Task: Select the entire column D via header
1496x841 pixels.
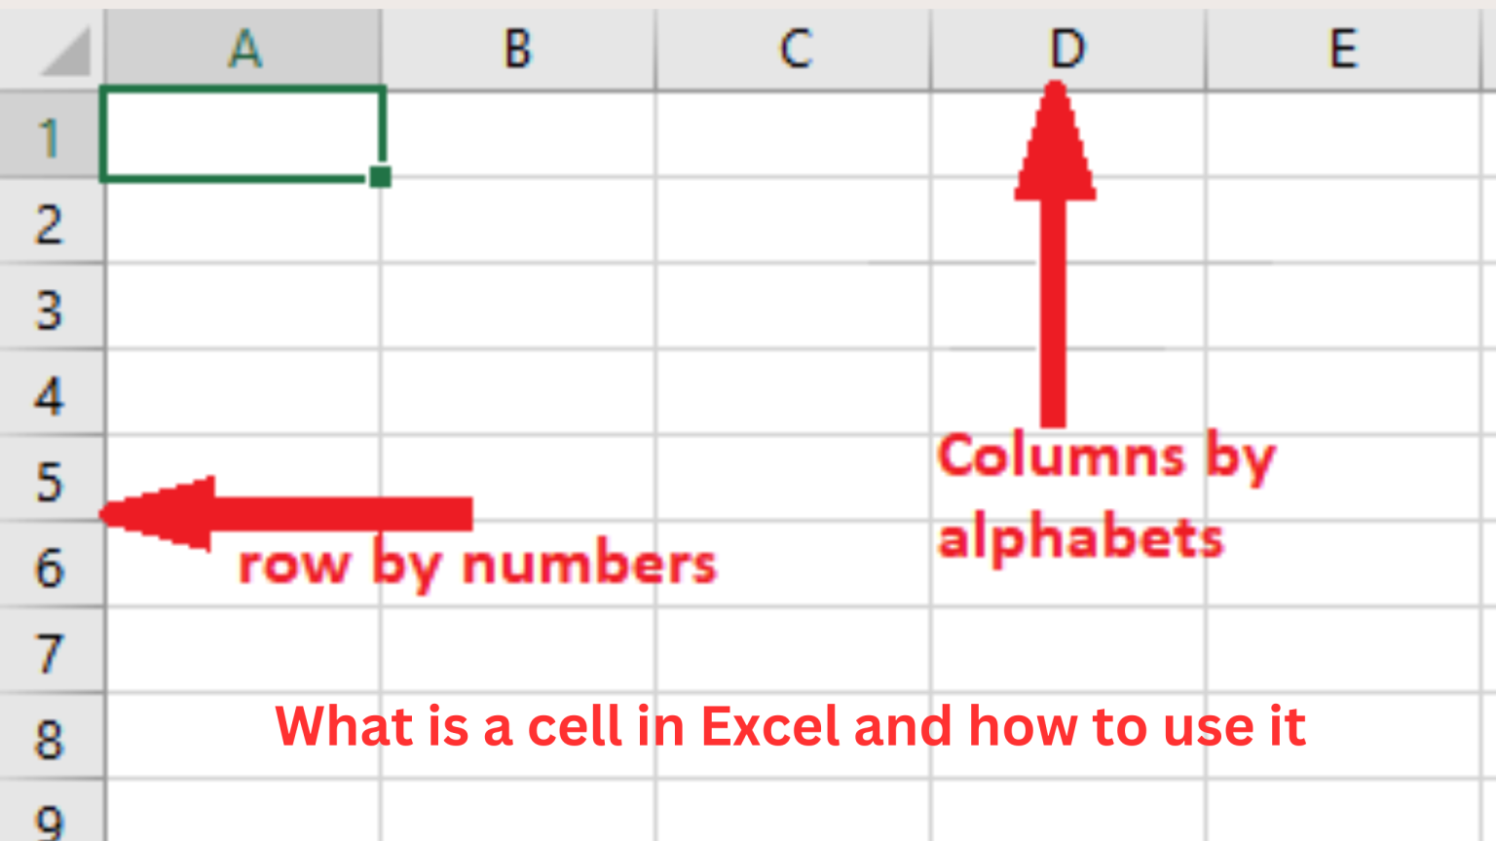Action: [1067, 49]
